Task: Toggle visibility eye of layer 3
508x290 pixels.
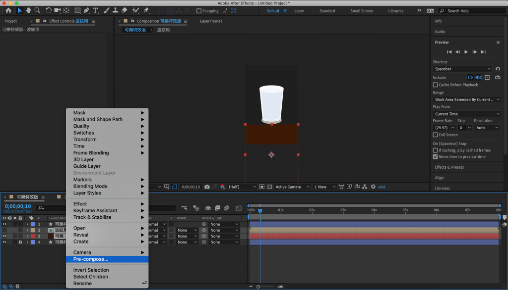Action: (4, 236)
